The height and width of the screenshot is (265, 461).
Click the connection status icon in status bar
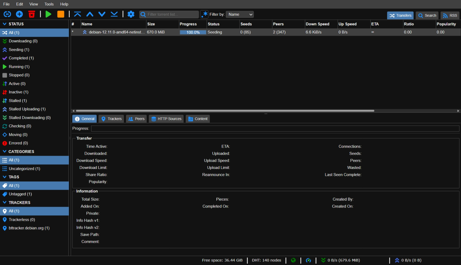point(293,260)
